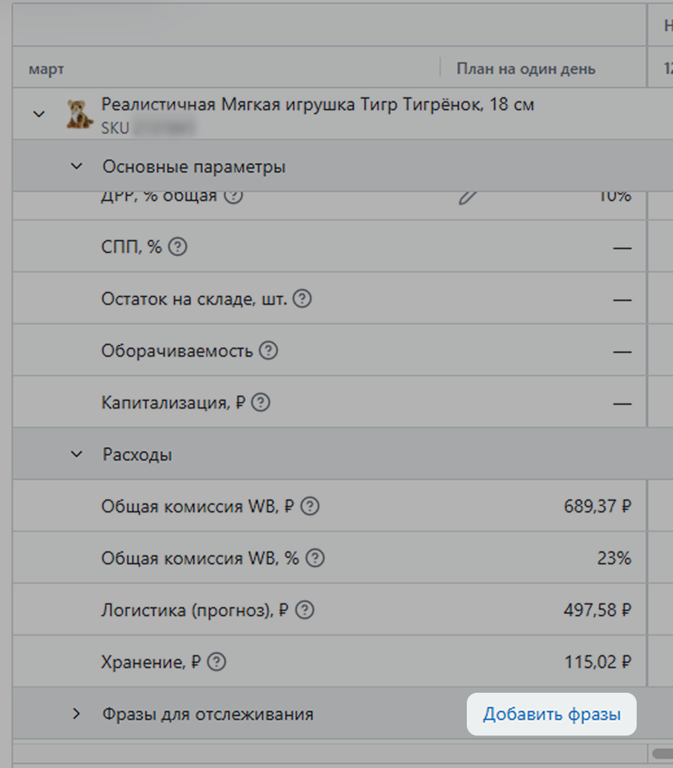
Task: Open help tooltip for Хранение, ₽
Action: click(217, 662)
